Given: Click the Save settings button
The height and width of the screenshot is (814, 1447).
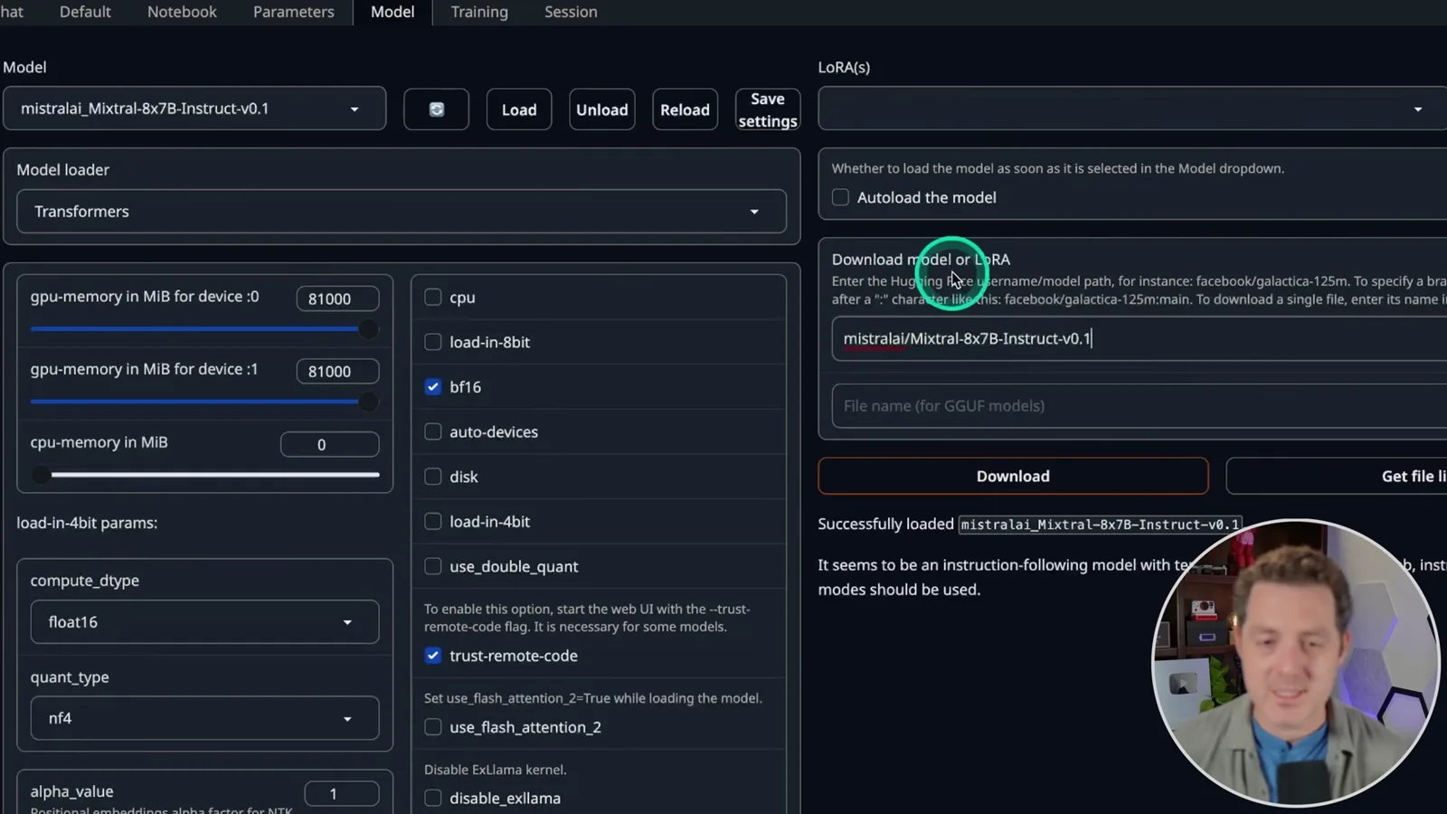Looking at the screenshot, I should [768, 109].
